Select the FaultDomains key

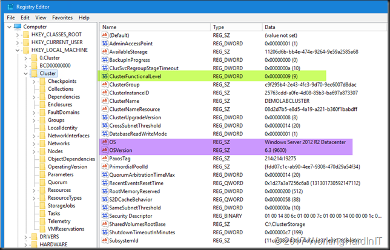(x=64, y=113)
